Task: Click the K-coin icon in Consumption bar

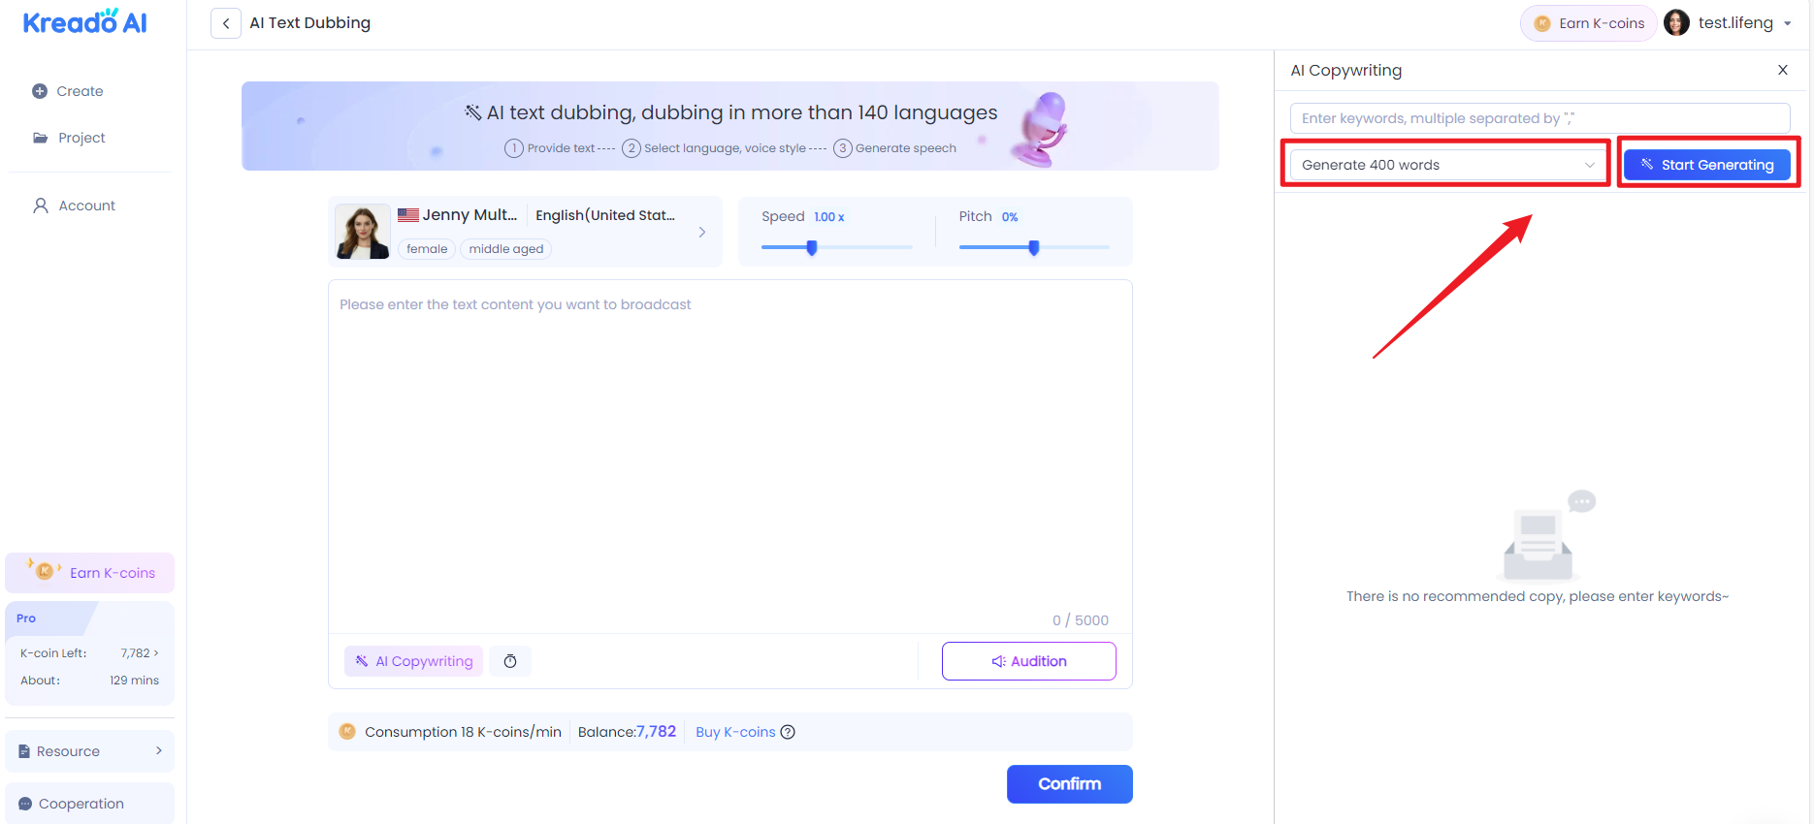Action: [347, 732]
